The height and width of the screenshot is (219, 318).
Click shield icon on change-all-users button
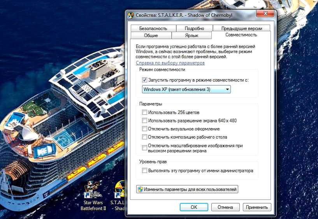(140, 190)
